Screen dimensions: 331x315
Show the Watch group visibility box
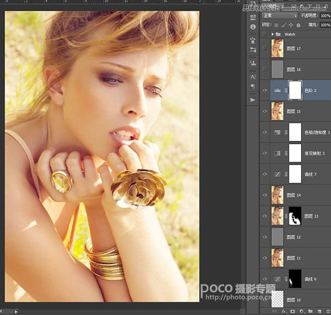264,34
